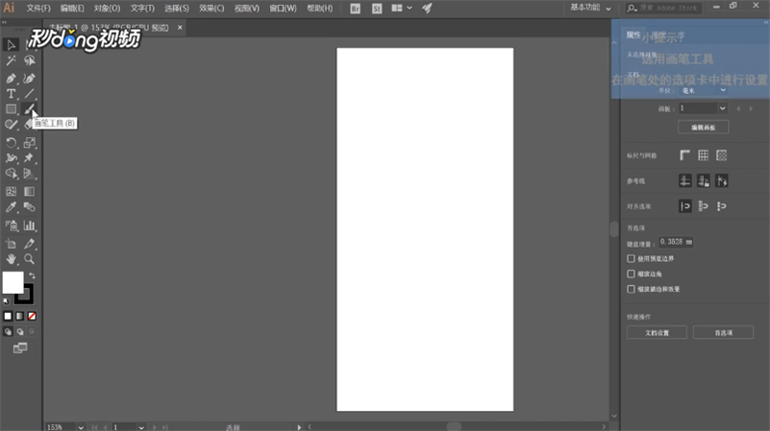
Task: Select the Line Segment tool
Action: [30, 94]
